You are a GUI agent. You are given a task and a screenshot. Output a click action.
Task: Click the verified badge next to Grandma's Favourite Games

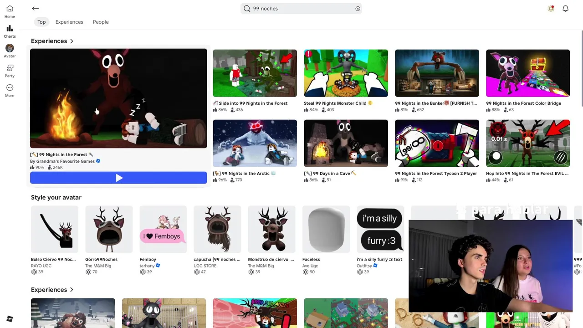[98, 161]
